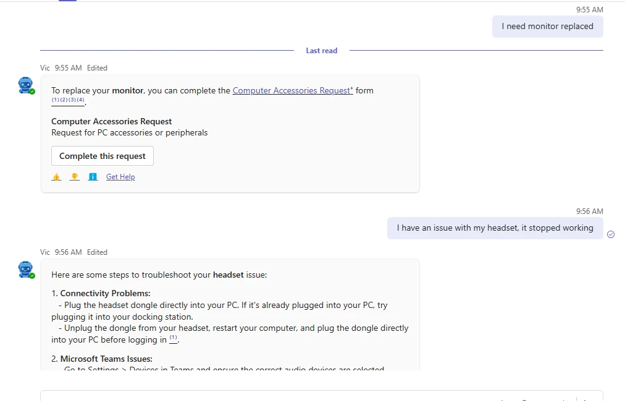Screen dimensions: 625x410
Task: Click the 'Unplug the dongle from your headset' step
Action: [x=230, y=334]
